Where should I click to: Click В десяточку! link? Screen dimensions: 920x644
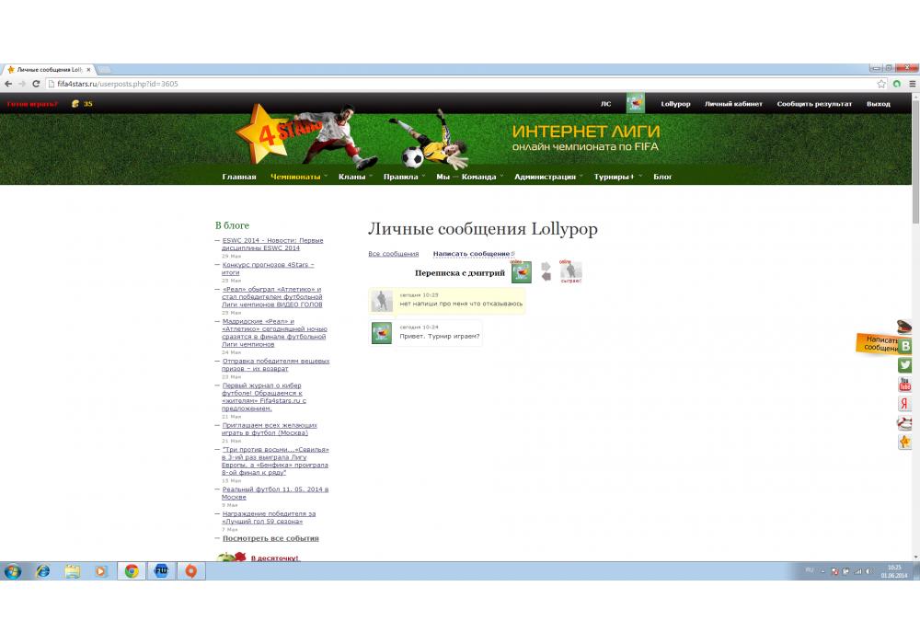point(274,558)
